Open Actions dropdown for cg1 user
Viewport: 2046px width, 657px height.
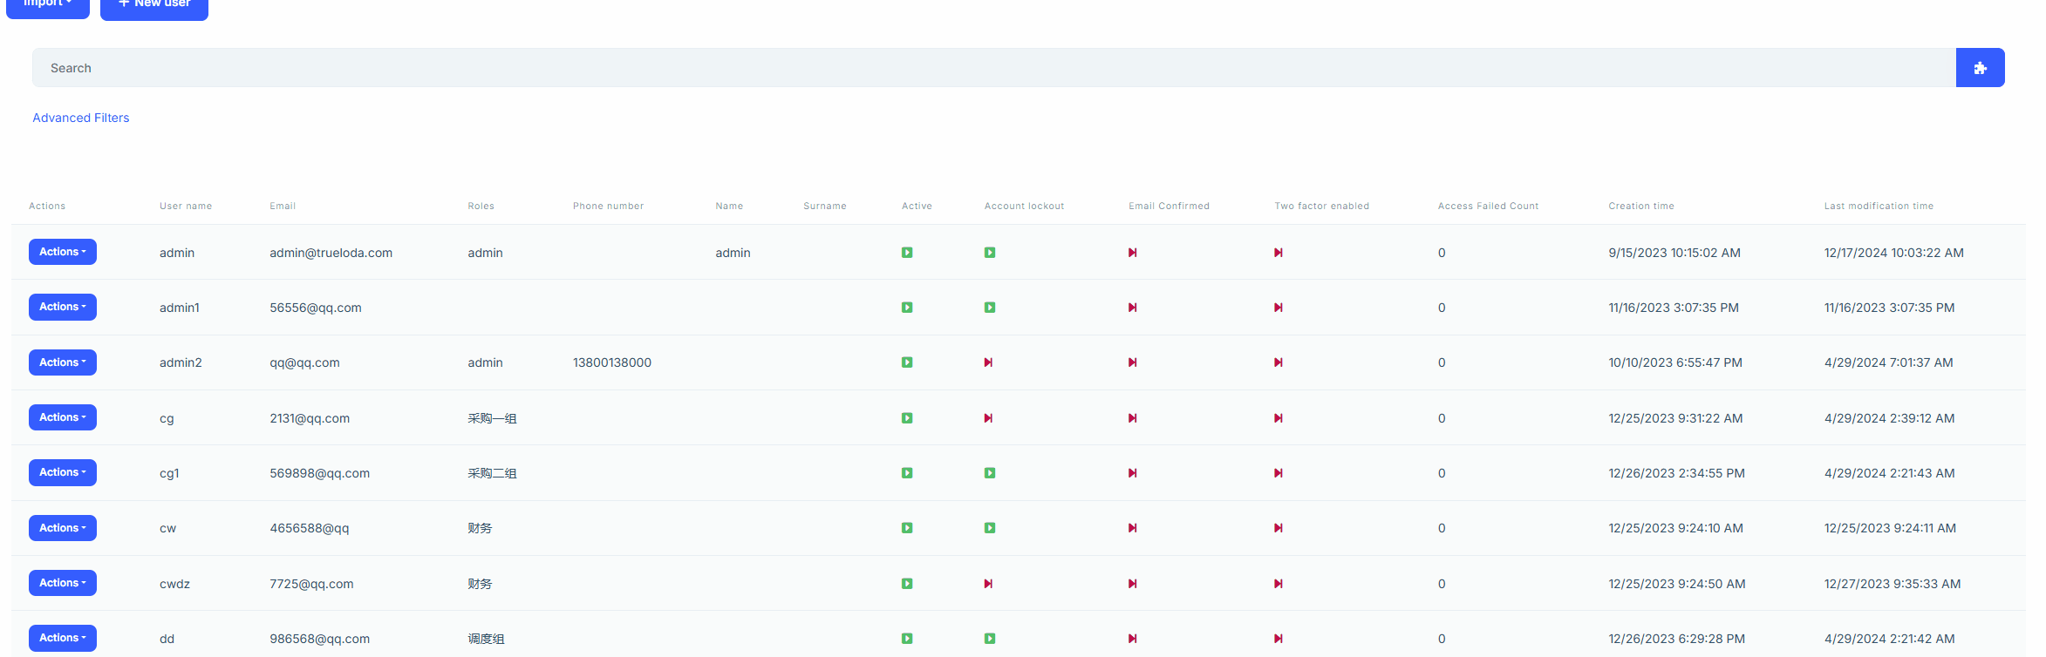(63, 472)
